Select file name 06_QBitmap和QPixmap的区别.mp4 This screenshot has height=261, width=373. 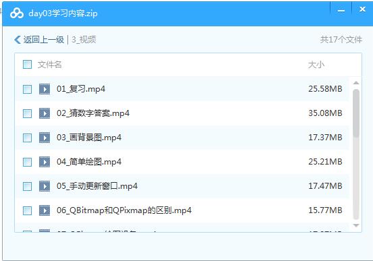point(124,210)
